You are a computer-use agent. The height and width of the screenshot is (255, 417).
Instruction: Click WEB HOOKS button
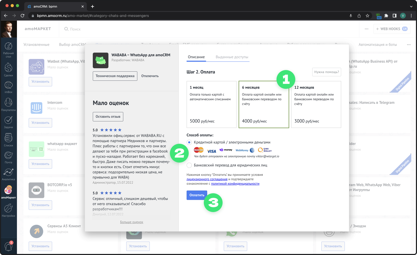pyautogui.click(x=392, y=29)
